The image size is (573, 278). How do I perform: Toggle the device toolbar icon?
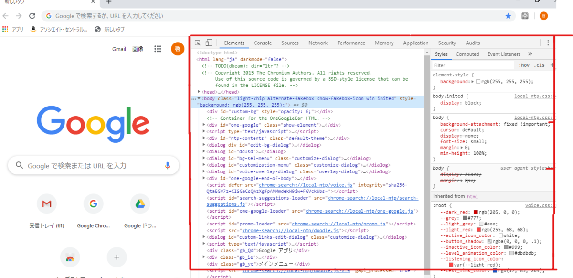[x=209, y=43]
